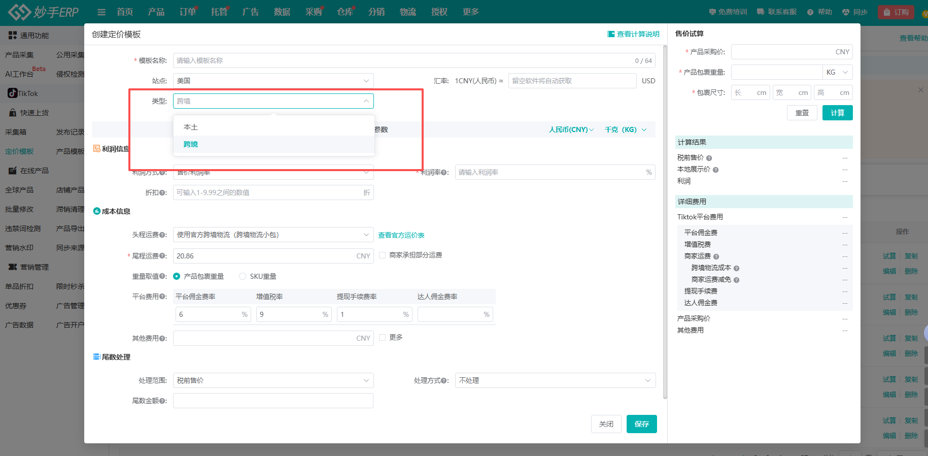Click the help icon next to 税前售价
This screenshot has width=928, height=456.
(x=709, y=158)
